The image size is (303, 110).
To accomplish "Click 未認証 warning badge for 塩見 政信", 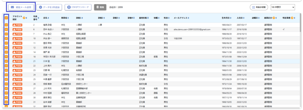I will (x=17, y=25).
